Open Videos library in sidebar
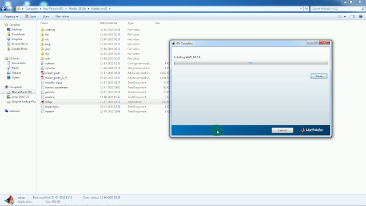366x206 pixels. pyautogui.click(x=15, y=78)
